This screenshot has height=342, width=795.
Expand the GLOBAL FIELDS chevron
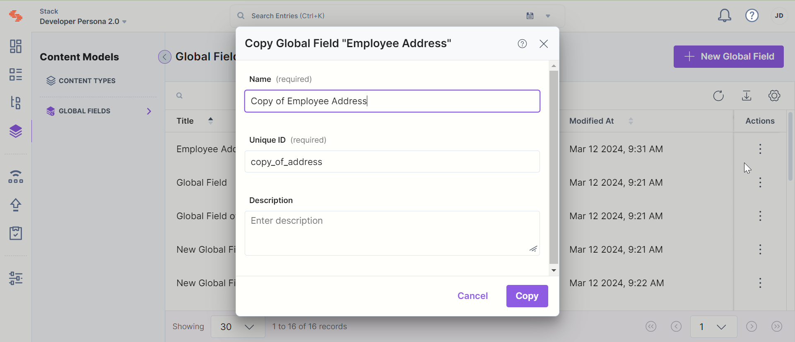pos(149,111)
